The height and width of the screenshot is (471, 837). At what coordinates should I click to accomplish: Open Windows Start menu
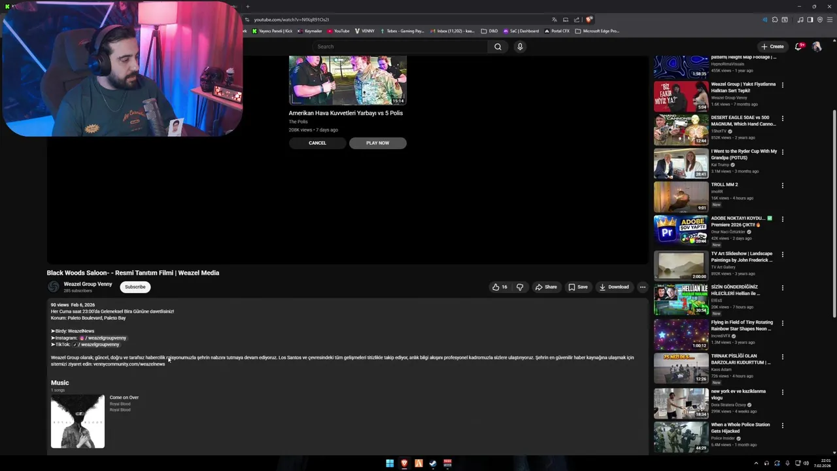[x=390, y=463]
